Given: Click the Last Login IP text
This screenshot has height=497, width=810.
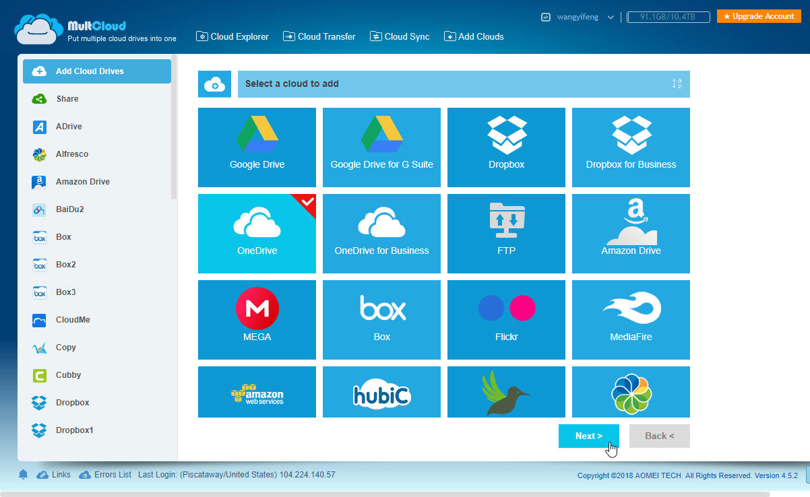Looking at the screenshot, I should point(237,475).
